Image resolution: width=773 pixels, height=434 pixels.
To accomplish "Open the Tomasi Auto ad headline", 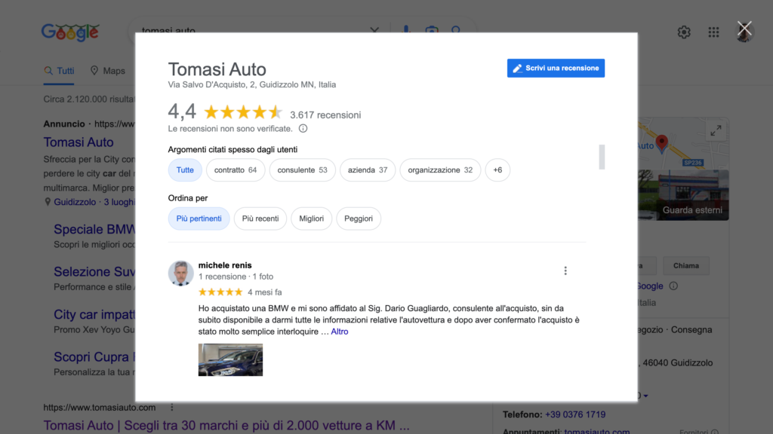I will click(x=79, y=142).
